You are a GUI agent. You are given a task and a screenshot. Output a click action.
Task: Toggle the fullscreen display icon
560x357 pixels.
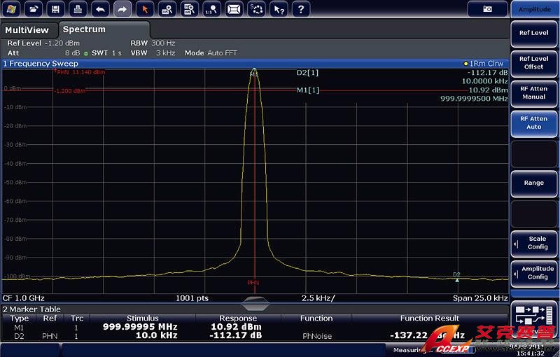pos(234,9)
